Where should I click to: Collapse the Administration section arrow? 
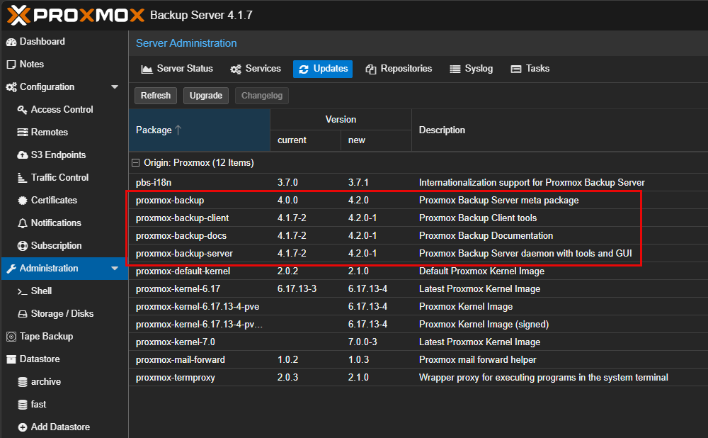click(115, 269)
